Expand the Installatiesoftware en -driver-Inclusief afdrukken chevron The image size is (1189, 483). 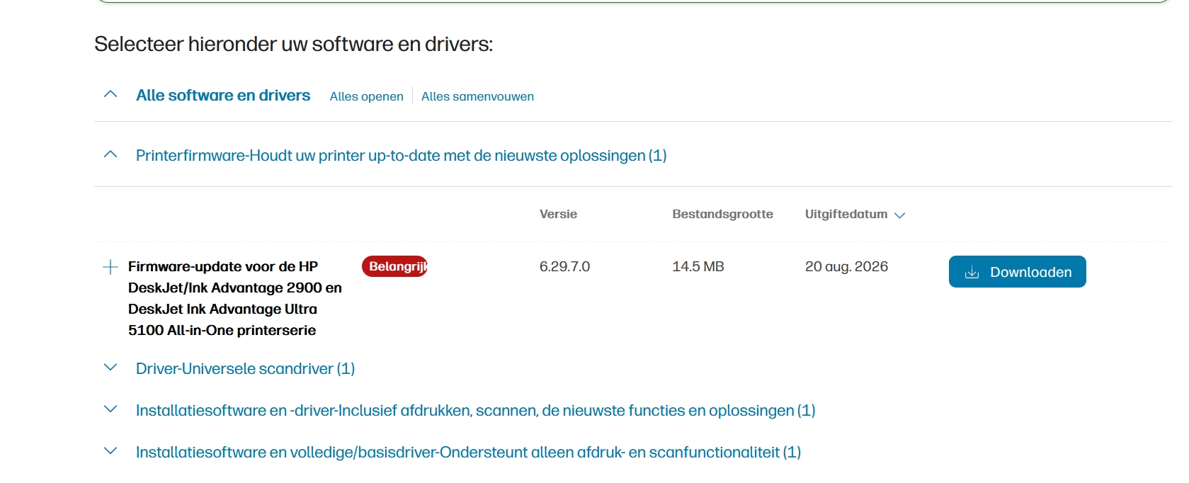[110, 409]
